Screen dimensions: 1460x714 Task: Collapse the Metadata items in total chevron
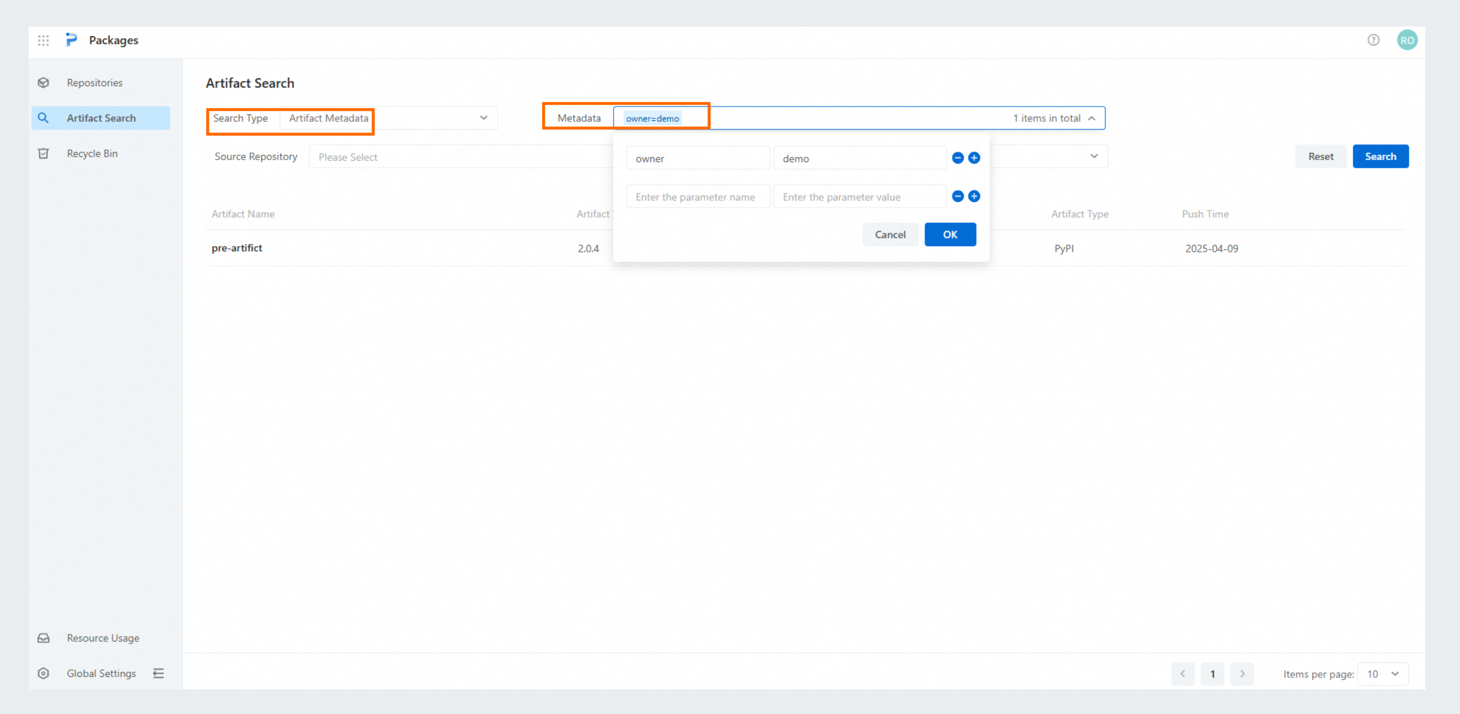click(1091, 118)
